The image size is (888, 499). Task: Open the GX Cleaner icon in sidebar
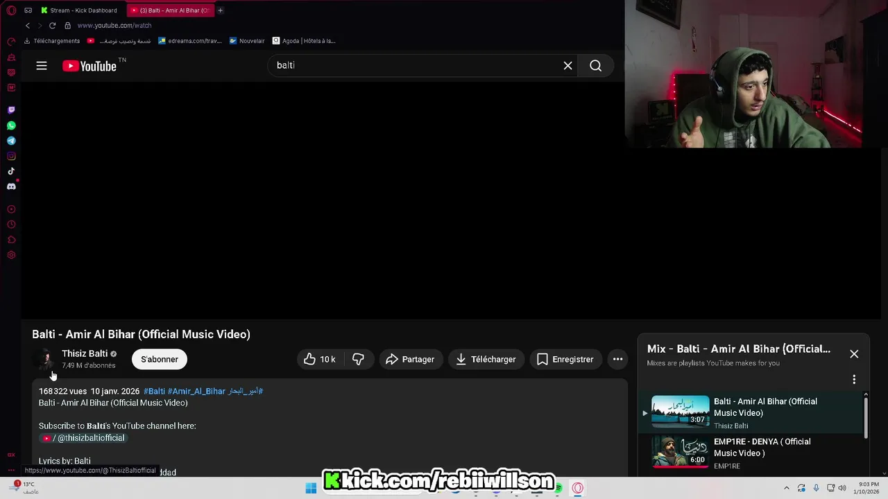tap(11, 57)
